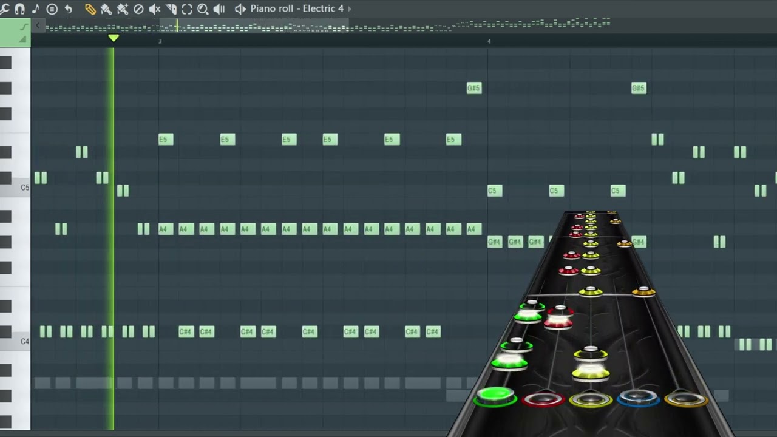Select the Draw pencil tool
777x437 pixels.
(x=90, y=8)
